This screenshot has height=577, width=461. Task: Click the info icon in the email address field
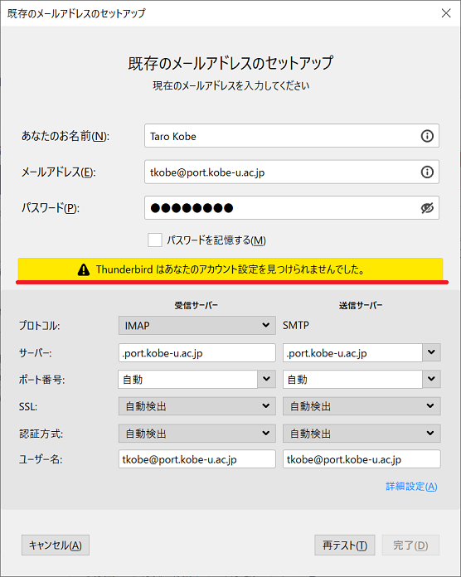tap(427, 172)
